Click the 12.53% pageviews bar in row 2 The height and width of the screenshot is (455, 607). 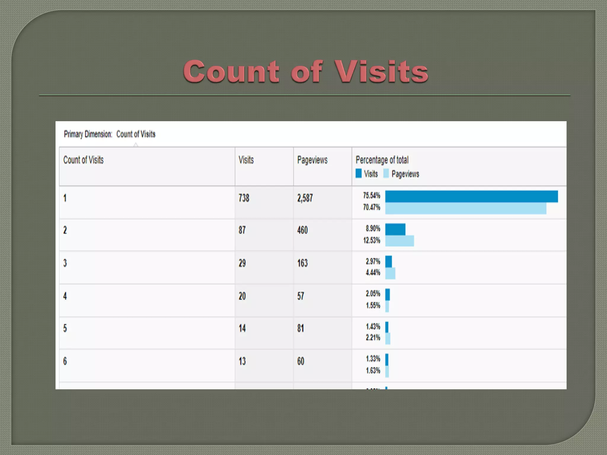click(399, 241)
